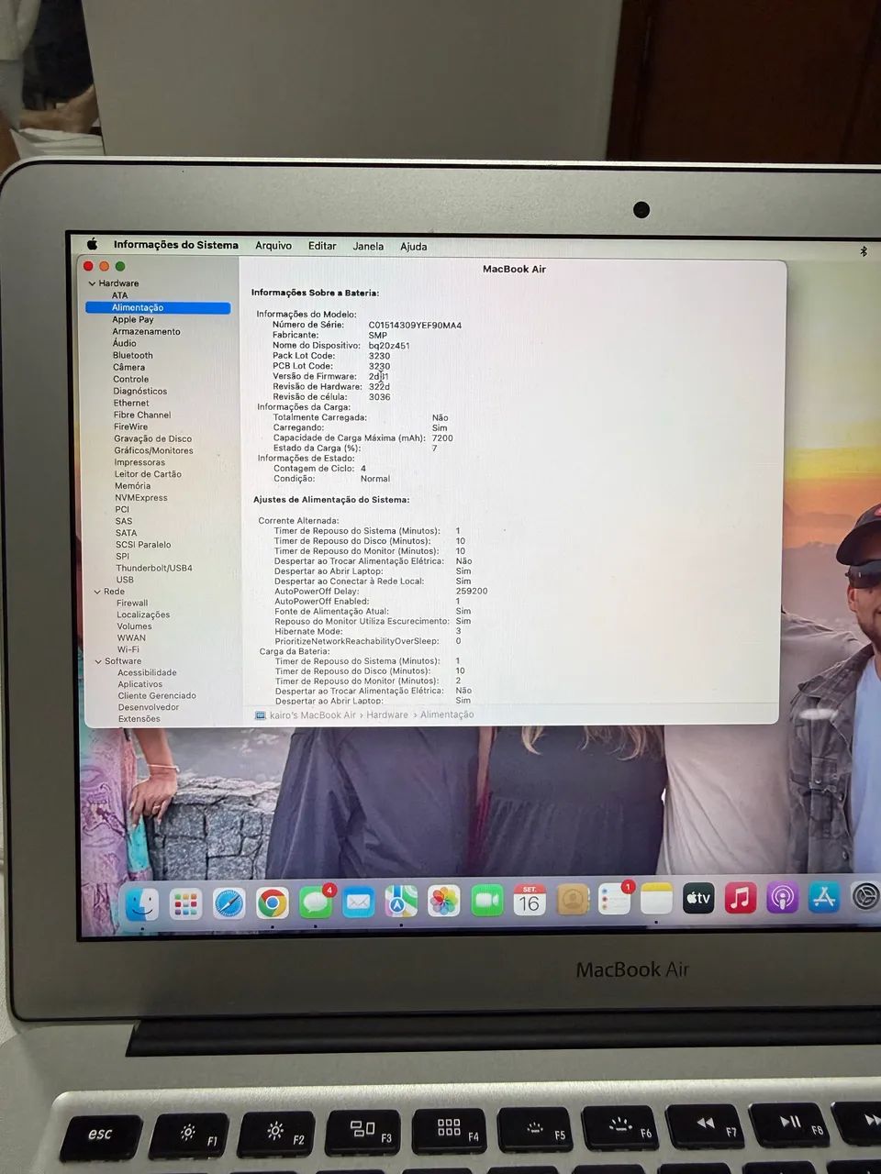
Task: Collapse the Hardware section in sidebar
Action: [92, 283]
